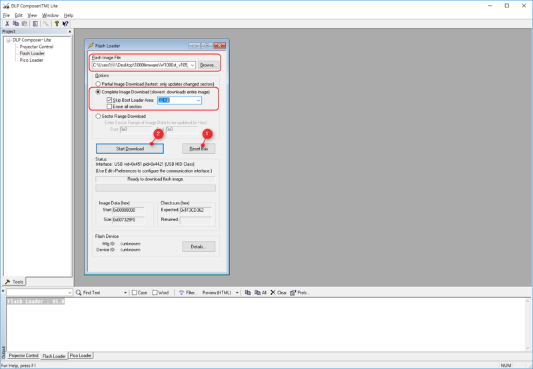Switch to Pico Loader output tab
This screenshot has width=533, height=369.
pos(81,356)
